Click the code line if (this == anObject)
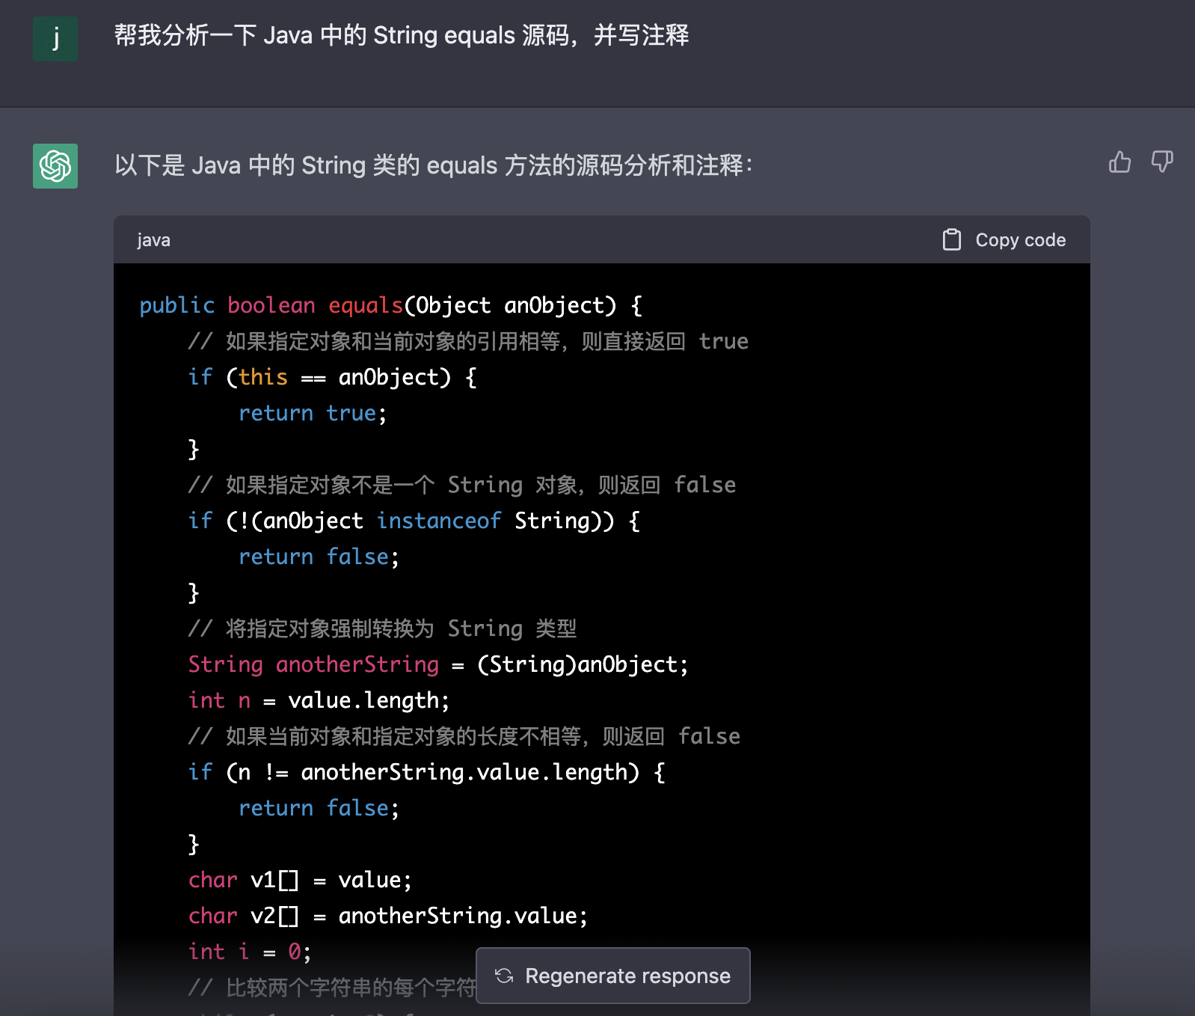Image resolution: width=1195 pixels, height=1016 pixels. pos(333,377)
